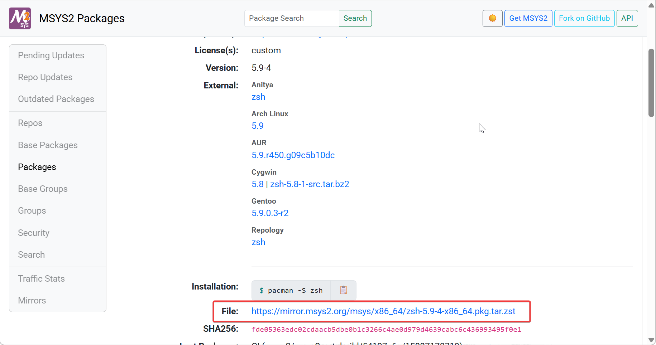Open the Gentoo 5.9.0.3-r2 link

click(x=270, y=213)
